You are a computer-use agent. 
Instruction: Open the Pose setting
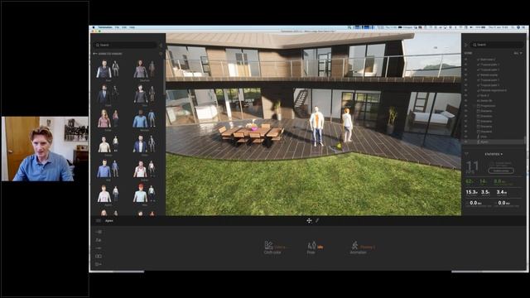(315, 248)
